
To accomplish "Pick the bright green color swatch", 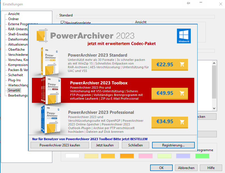I will (202, 156).
